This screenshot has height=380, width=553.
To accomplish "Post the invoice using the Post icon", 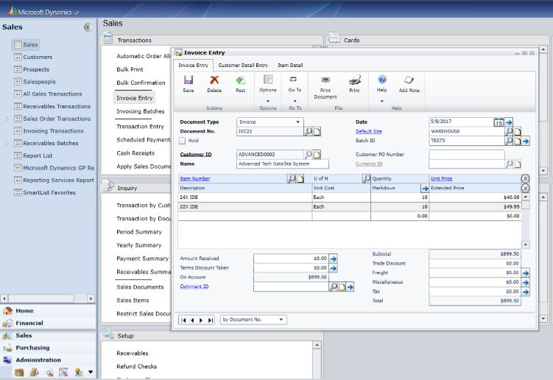I will pos(240,80).
